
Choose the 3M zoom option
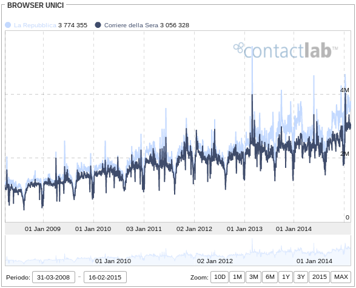pyautogui.click(x=254, y=277)
